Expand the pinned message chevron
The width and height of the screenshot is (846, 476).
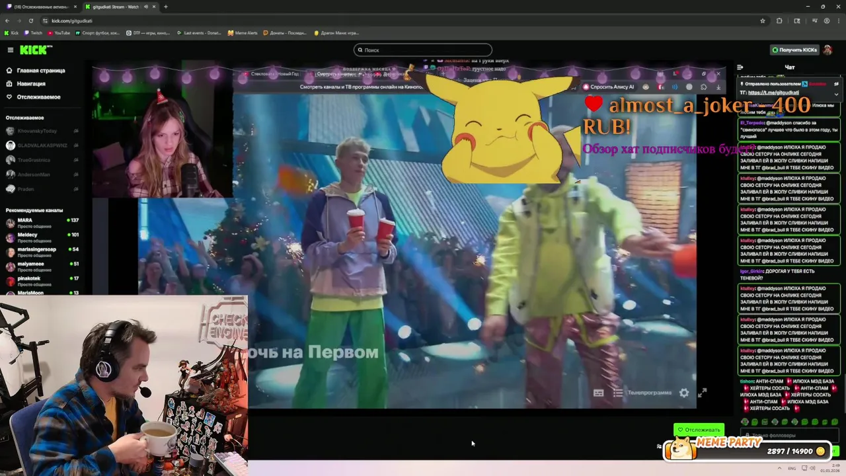[836, 94]
